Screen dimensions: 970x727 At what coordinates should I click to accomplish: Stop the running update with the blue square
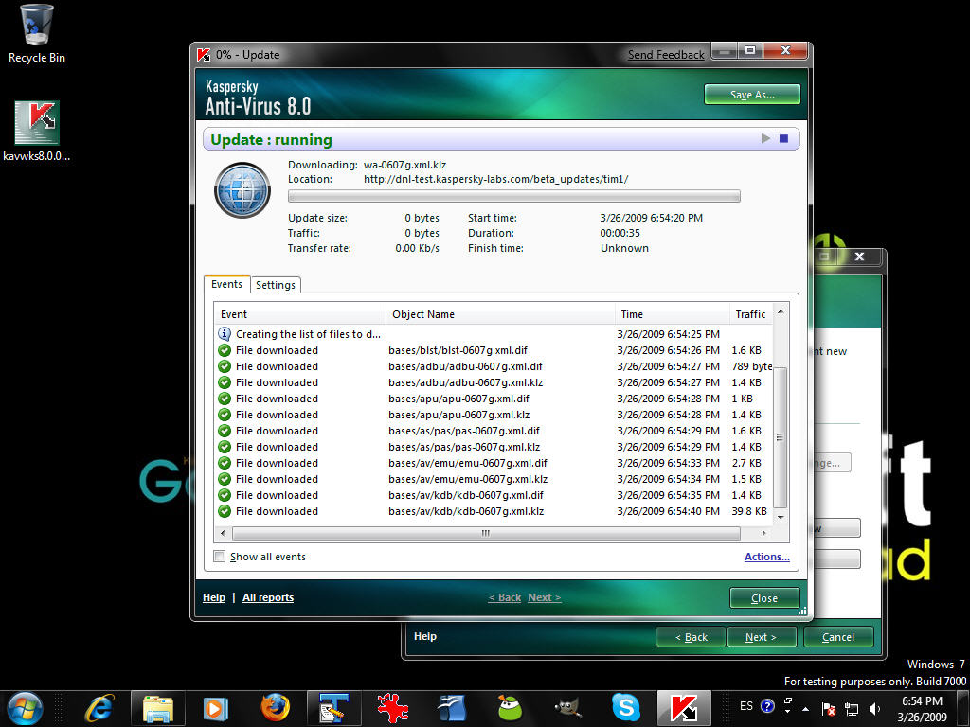(x=783, y=138)
